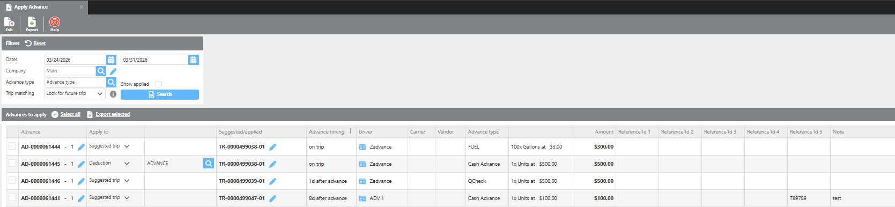Click the Exit toolbar icon
The width and height of the screenshot is (895, 207).
coord(9,24)
